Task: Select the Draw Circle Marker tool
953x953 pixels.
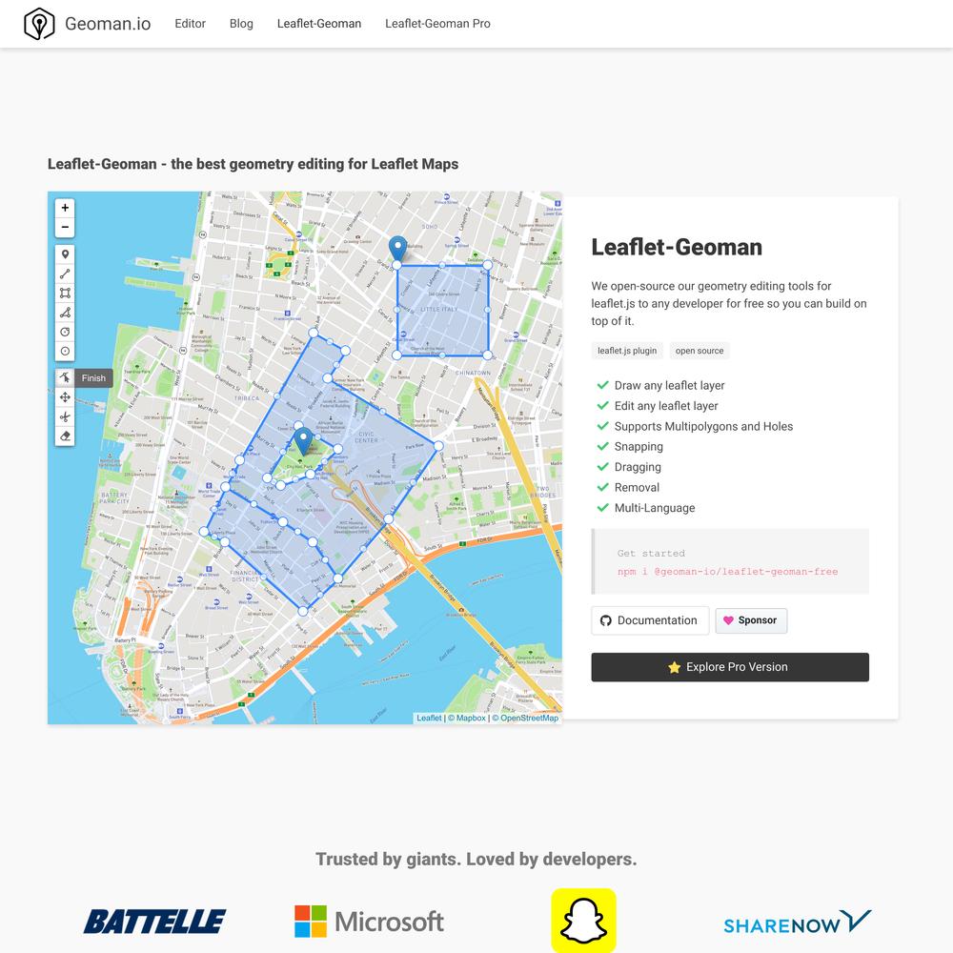Action: [x=65, y=352]
